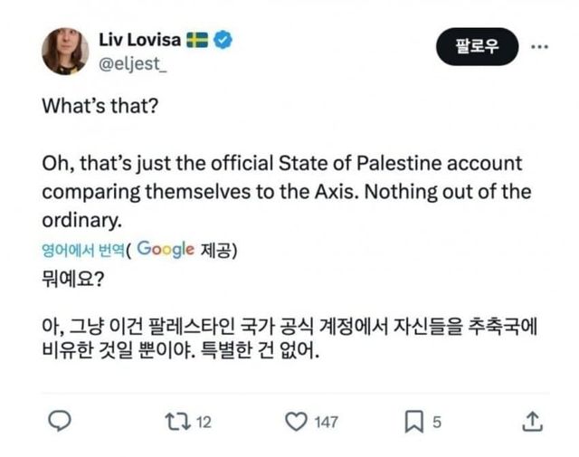Image resolution: width=579 pixels, height=457 pixels.
Task: Bookmark this tweet using the bookmark icon
Action: tap(413, 421)
